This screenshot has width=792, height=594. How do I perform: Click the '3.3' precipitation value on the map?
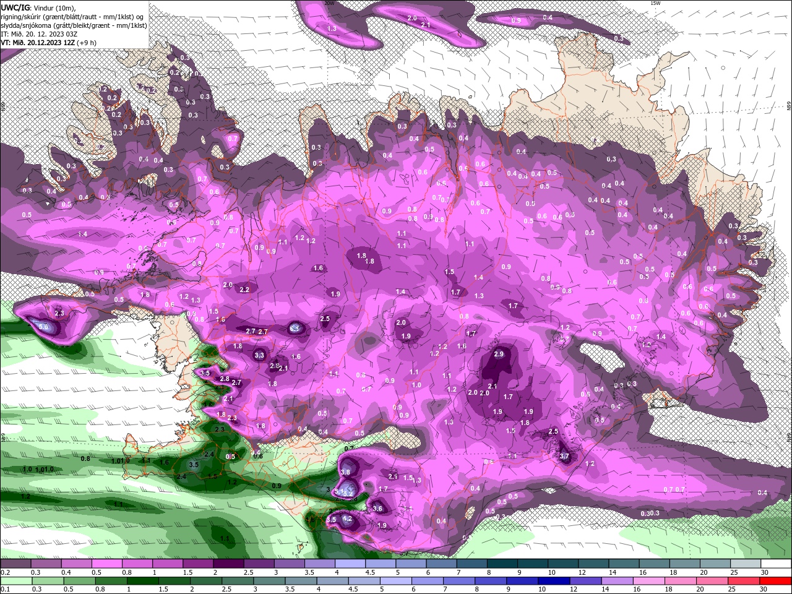259,355
